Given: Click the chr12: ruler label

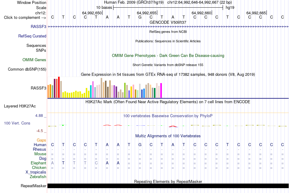Looking at the screenshot, I should (x=40, y=13).
